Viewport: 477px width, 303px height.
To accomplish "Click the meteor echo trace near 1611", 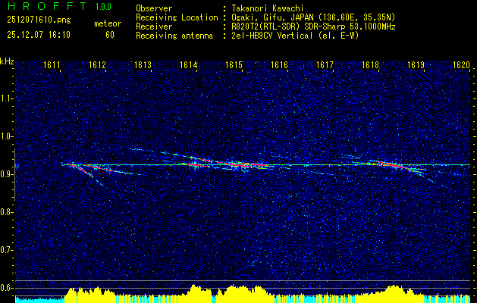I will point(81,170).
